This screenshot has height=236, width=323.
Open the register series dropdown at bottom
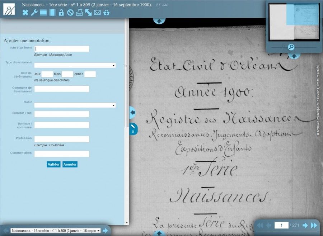[56, 231]
